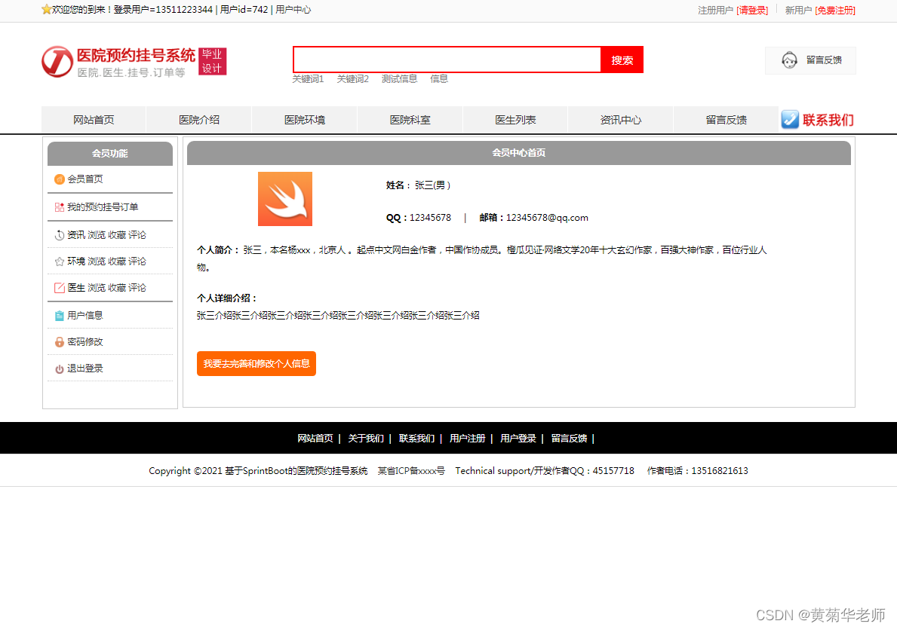Open the 医院科室 navigation tab
Screen dimensions: 897x630
(x=410, y=120)
